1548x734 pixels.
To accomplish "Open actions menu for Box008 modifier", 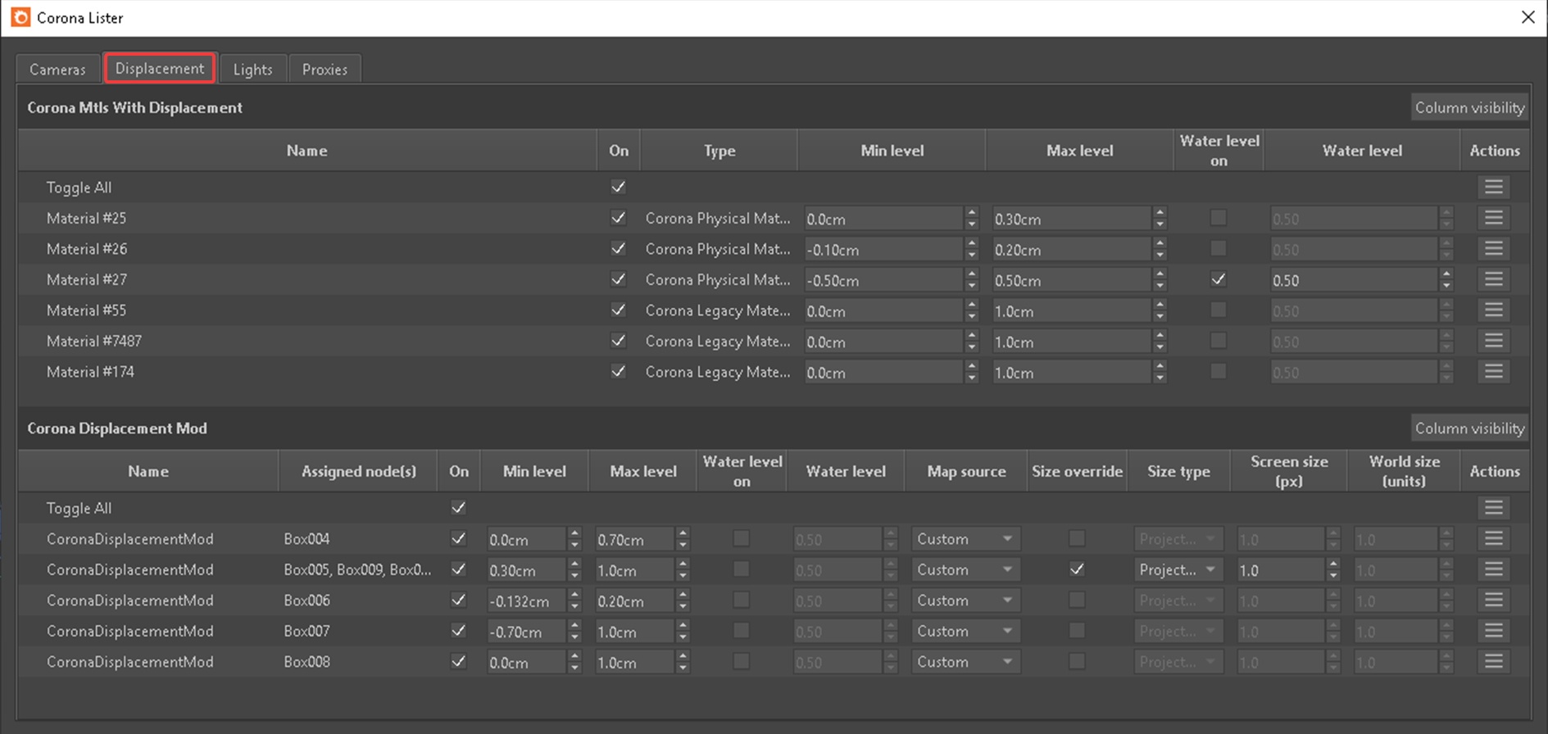I will (1493, 662).
